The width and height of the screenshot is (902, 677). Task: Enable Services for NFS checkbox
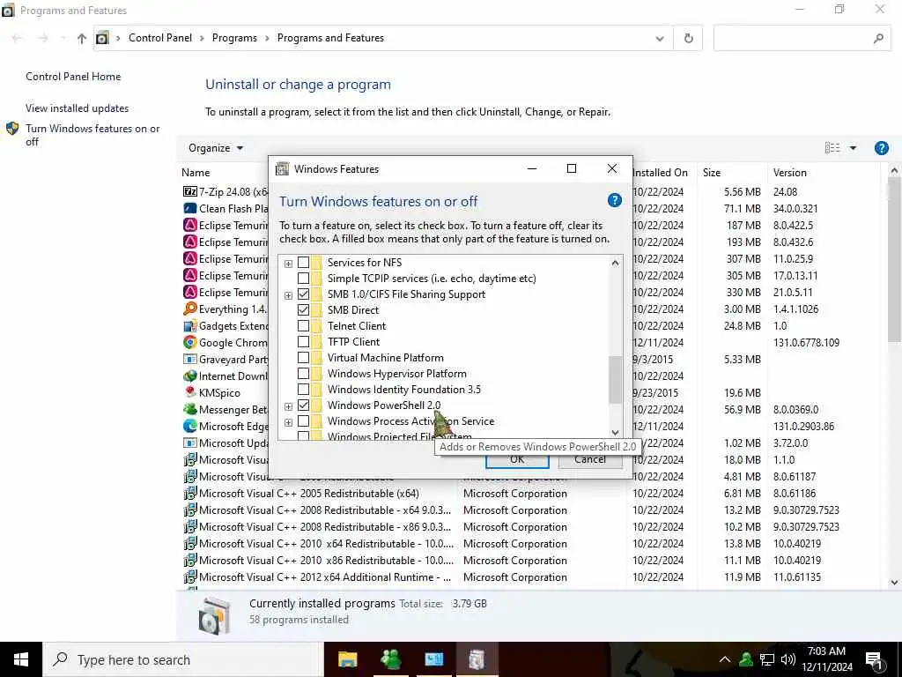tap(303, 263)
